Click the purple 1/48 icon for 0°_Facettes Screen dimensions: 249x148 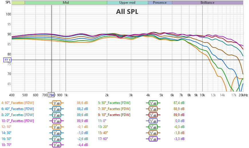[x=56, y=121]
